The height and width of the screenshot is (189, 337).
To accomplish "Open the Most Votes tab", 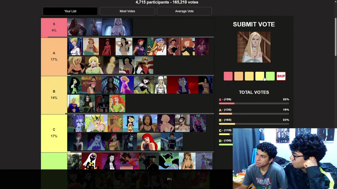I will click(127, 11).
